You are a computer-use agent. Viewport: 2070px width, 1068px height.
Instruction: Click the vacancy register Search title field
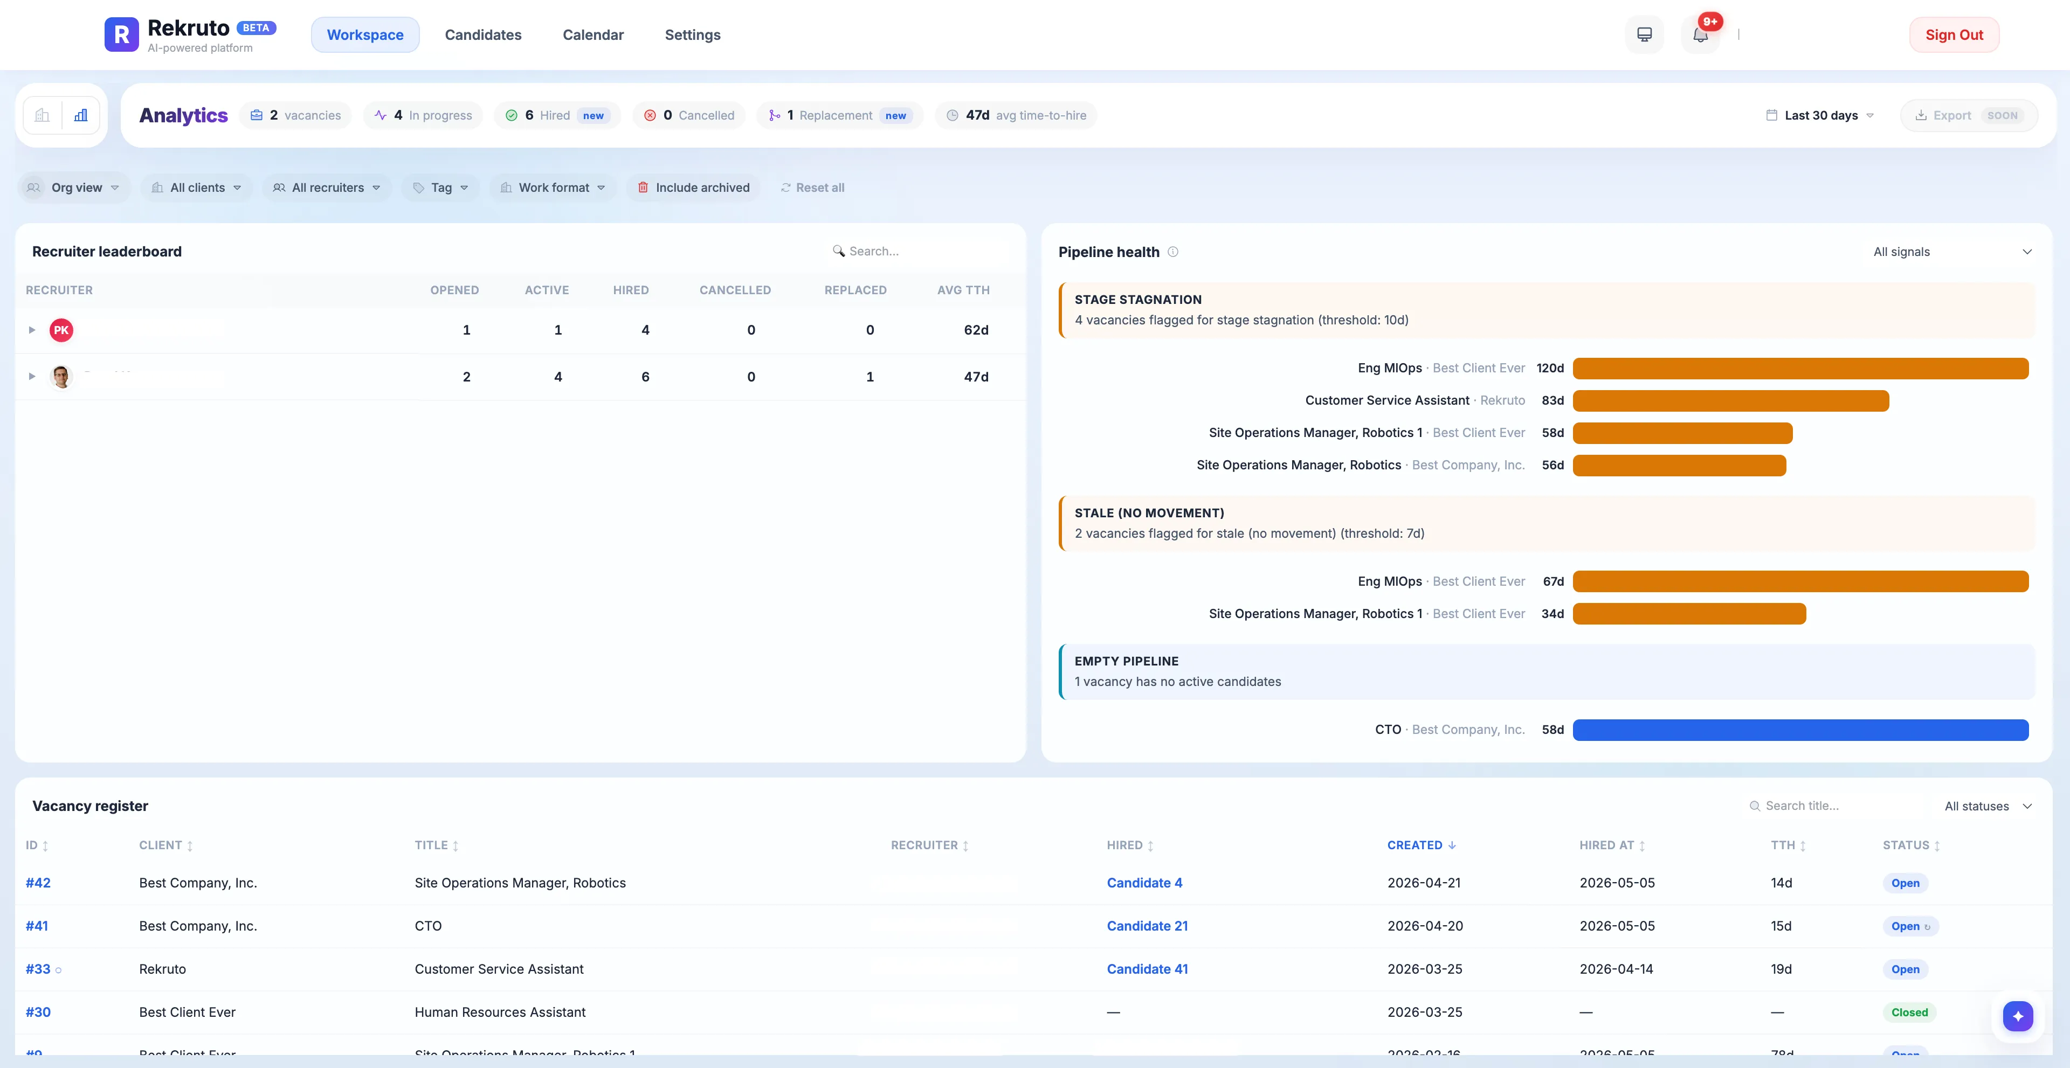click(x=1836, y=806)
